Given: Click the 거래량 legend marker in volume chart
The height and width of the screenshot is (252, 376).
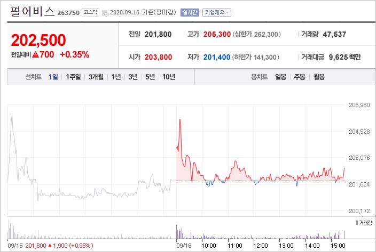Looking at the screenshot, I should click(x=357, y=223).
